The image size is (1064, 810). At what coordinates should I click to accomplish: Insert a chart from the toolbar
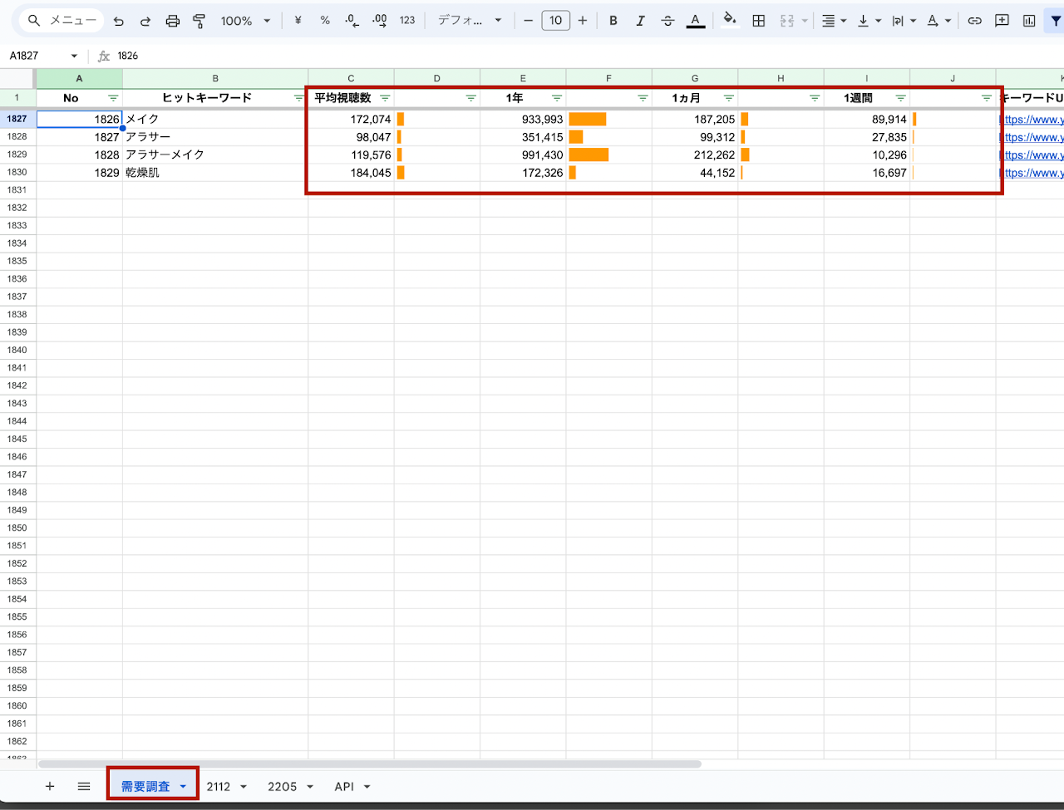(x=1029, y=21)
